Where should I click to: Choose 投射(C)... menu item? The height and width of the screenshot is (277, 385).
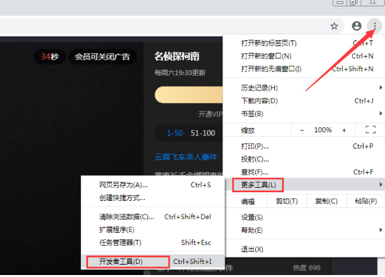(x=305, y=159)
